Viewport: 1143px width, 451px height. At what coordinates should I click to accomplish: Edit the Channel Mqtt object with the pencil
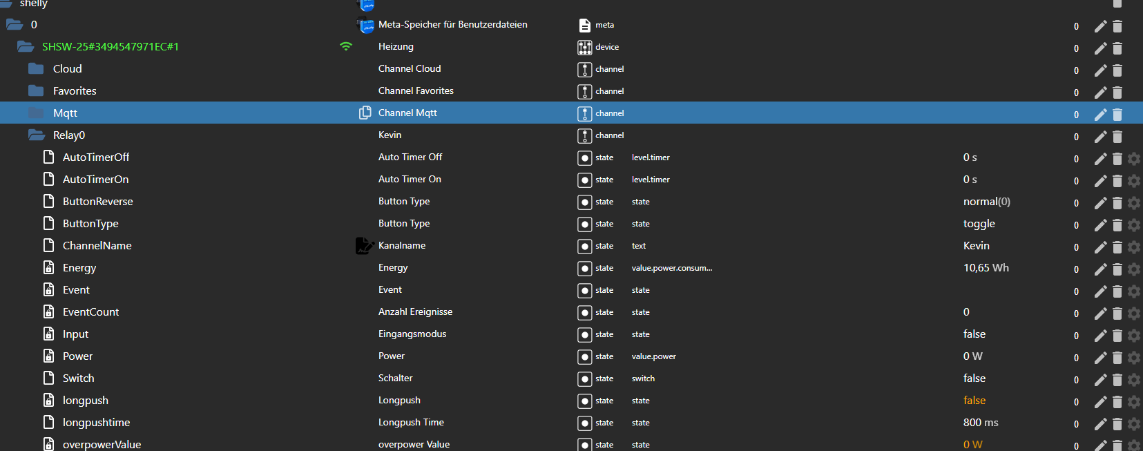coord(1100,115)
